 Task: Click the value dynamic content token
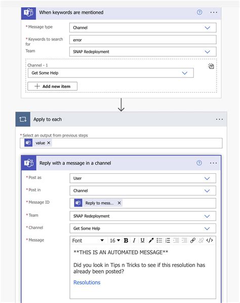38,143
